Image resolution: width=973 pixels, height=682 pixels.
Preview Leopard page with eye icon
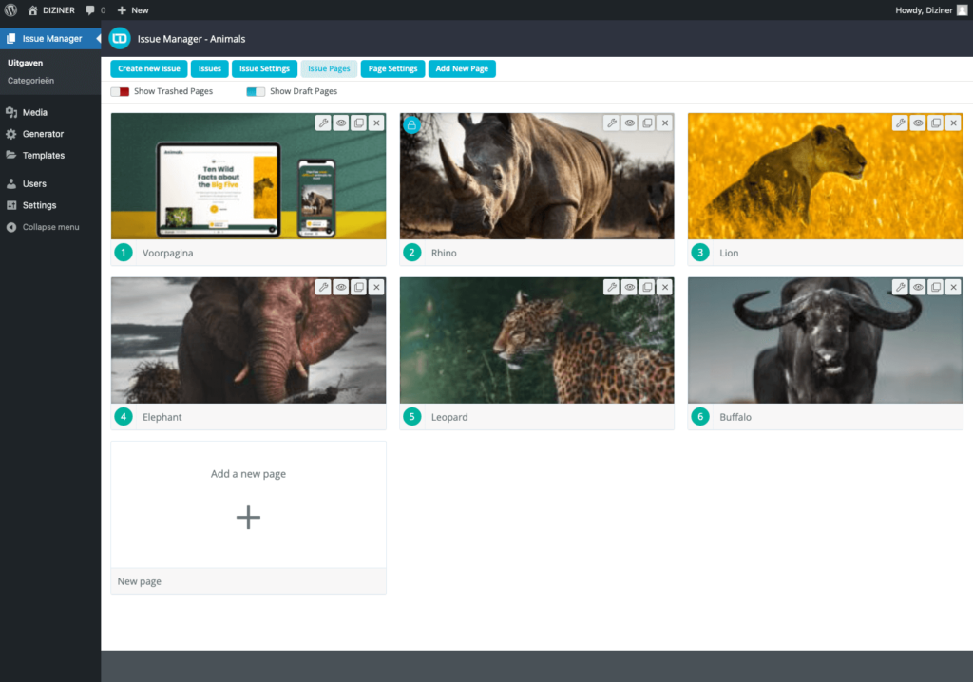629,287
